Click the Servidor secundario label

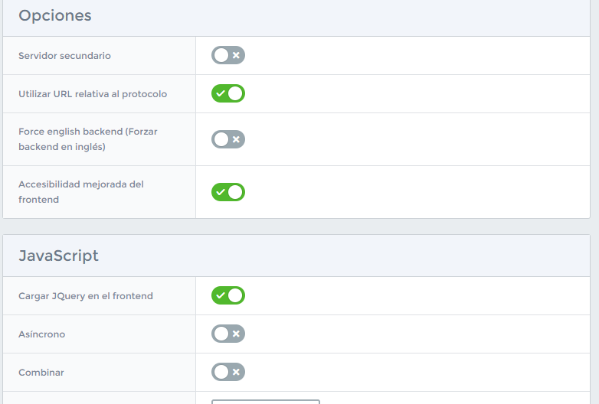coord(64,56)
